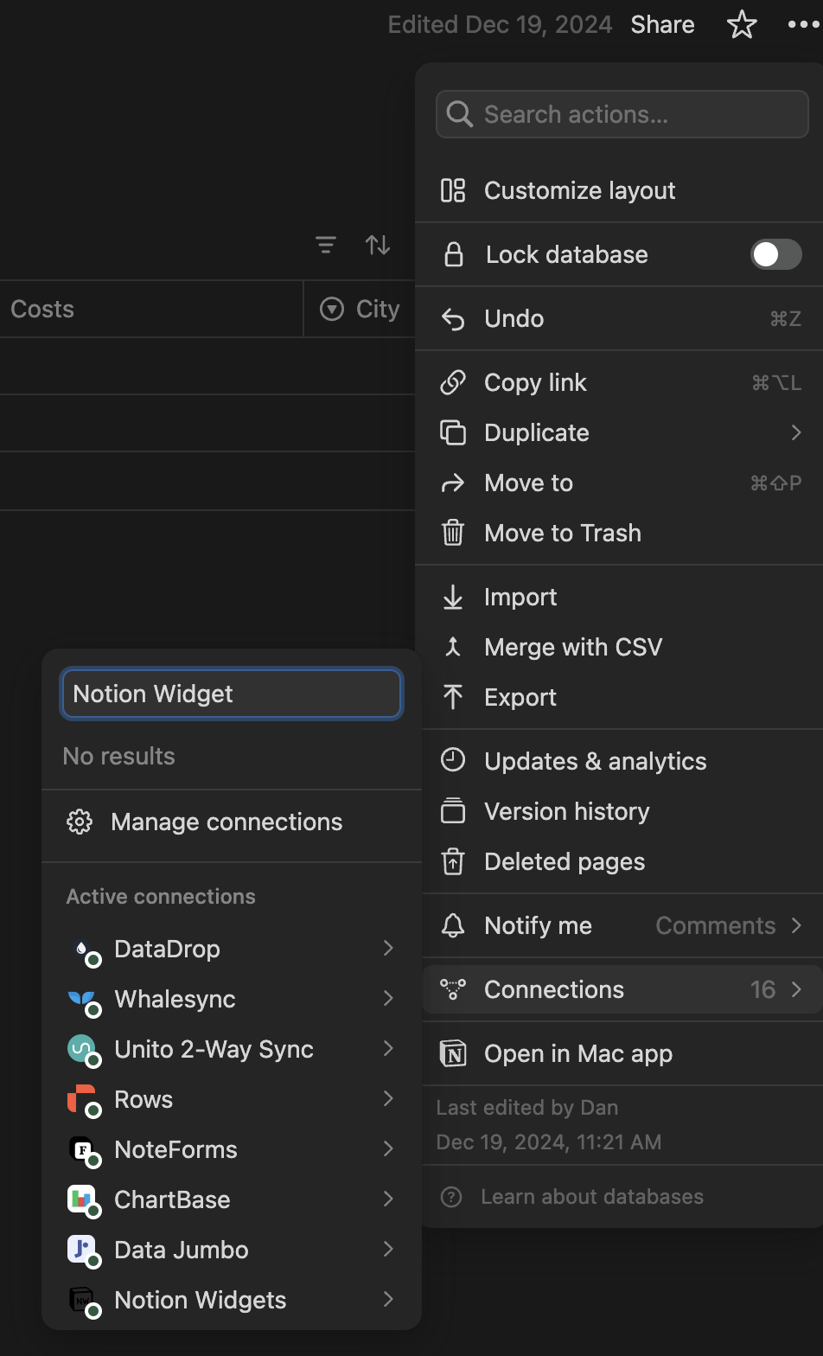Click the Manage connections gear icon
823x1356 pixels.
point(80,822)
